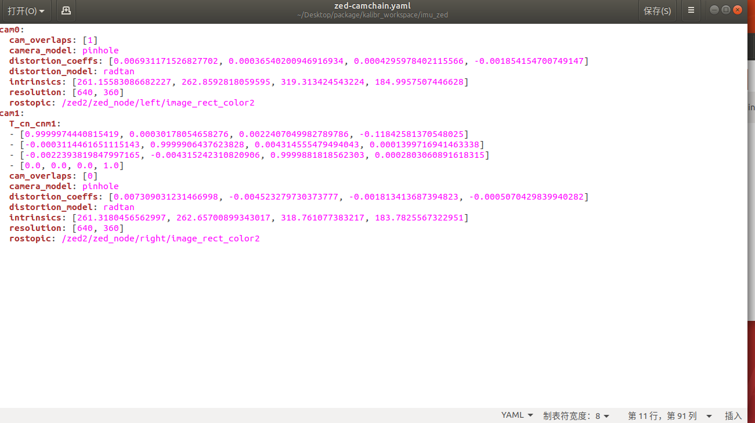This screenshot has height=423, width=755.
Task: Change tab width 制表符宽度: 8
Action: tap(576, 415)
